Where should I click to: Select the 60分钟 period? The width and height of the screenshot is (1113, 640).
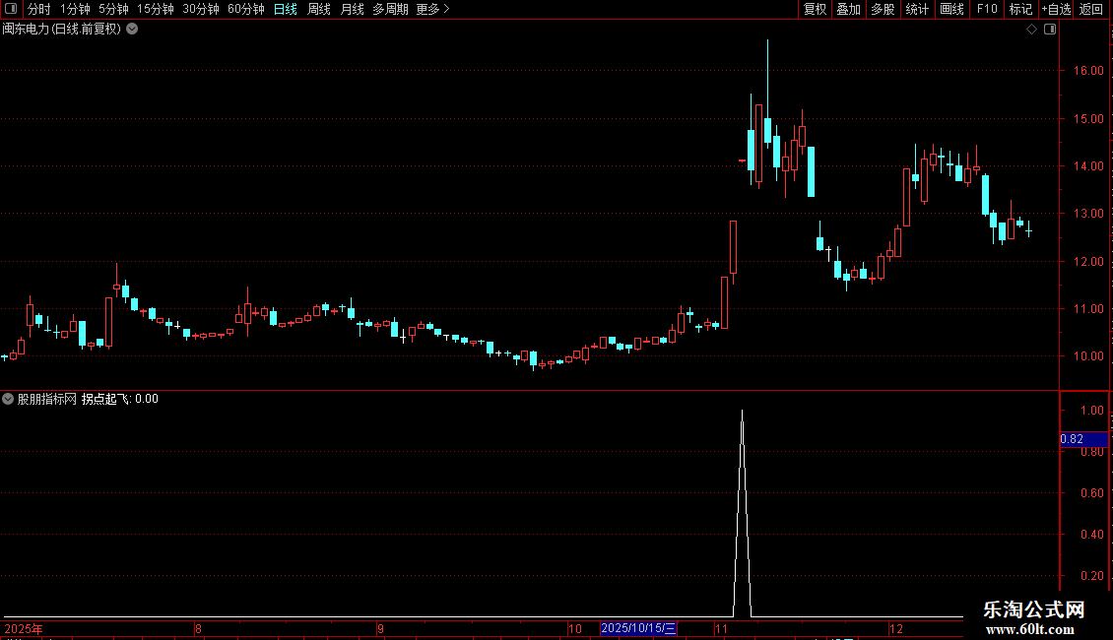(x=246, y=9)
